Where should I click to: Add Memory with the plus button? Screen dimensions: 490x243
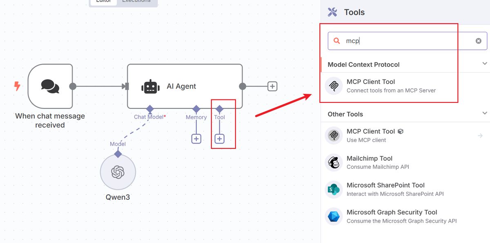[x=196, y=139]
